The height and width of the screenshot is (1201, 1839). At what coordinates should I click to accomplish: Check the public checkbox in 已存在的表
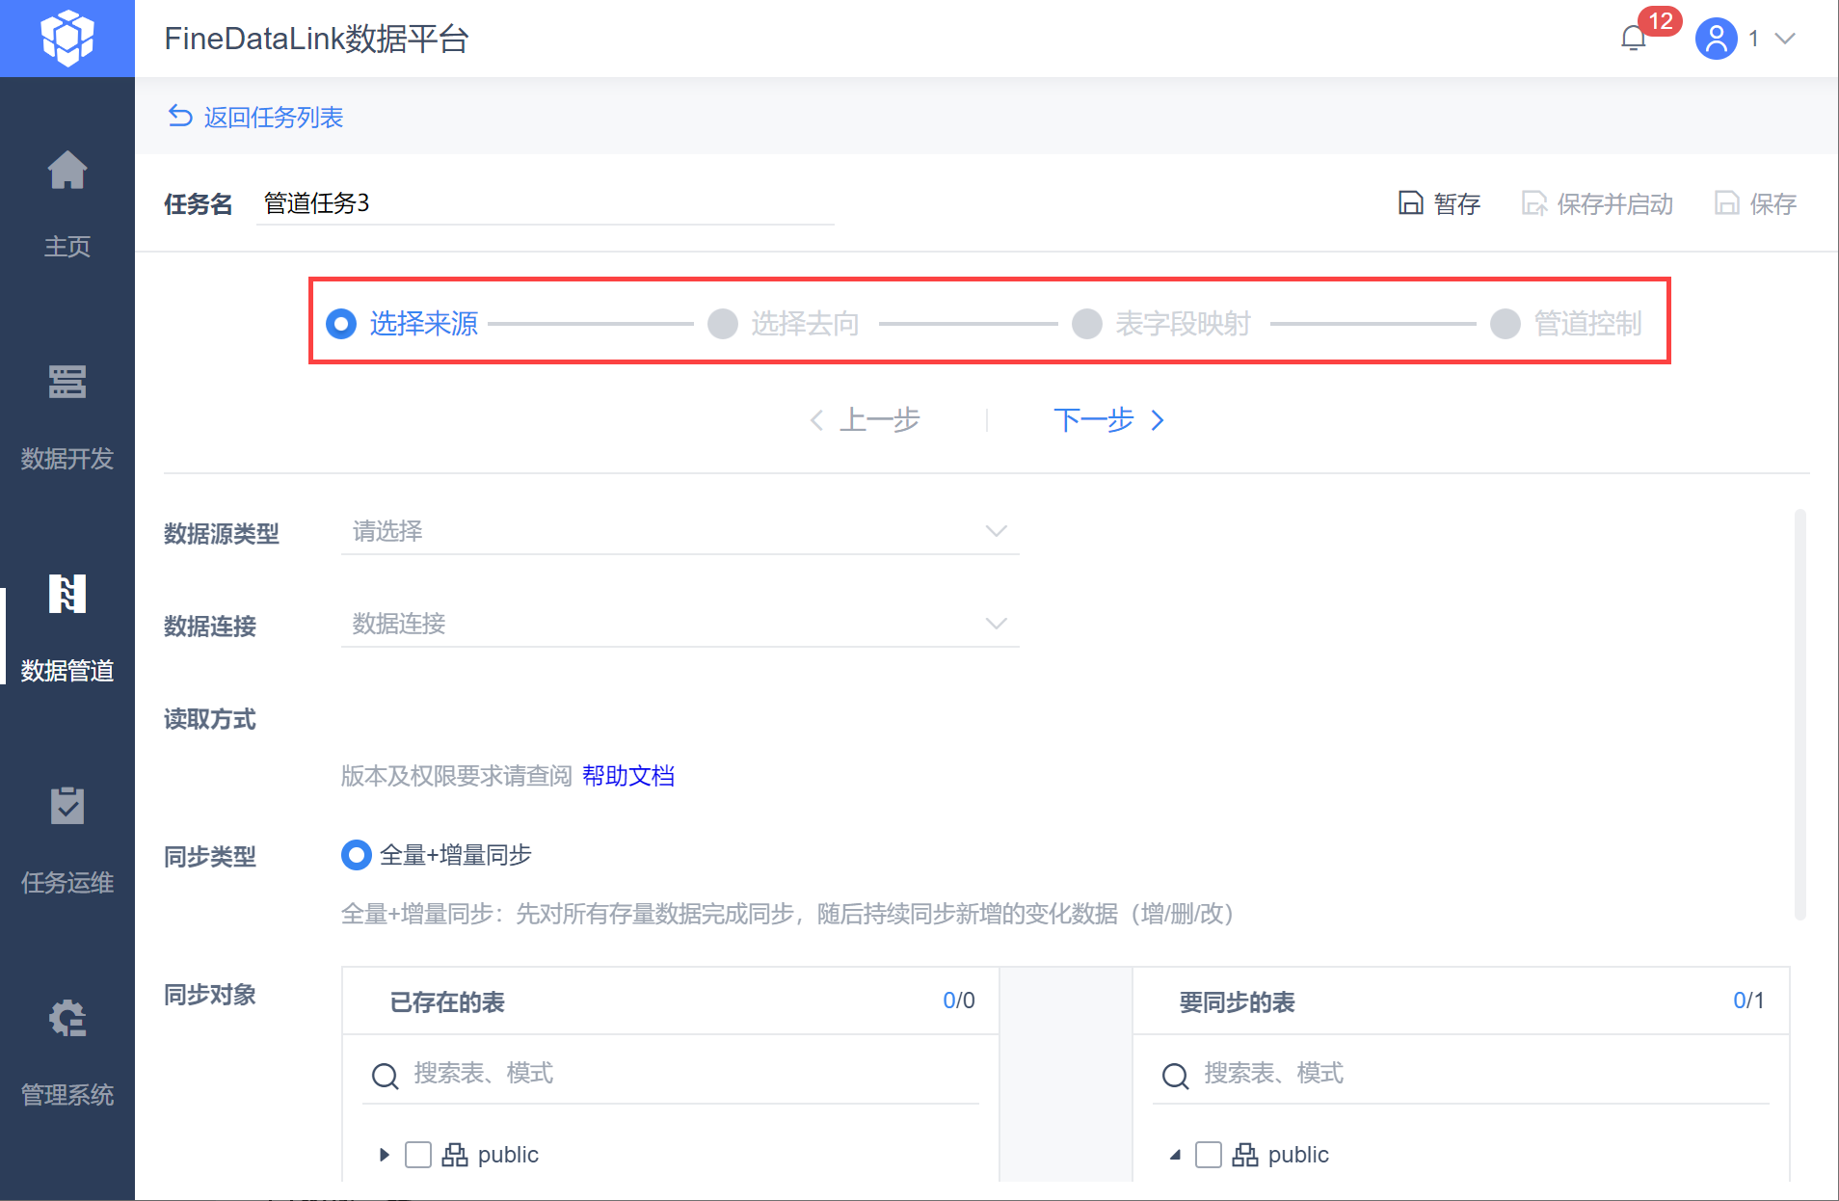tap(418, 1155)
